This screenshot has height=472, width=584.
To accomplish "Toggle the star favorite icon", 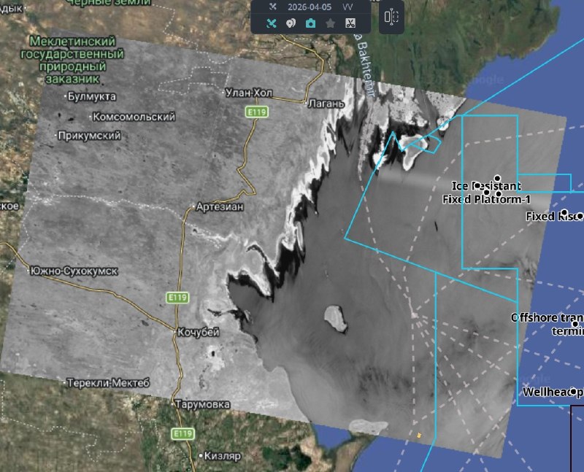I will (330, 23).
